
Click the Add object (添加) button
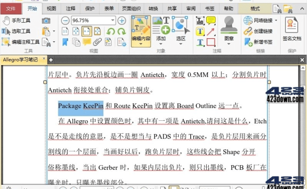click(161, 29)
